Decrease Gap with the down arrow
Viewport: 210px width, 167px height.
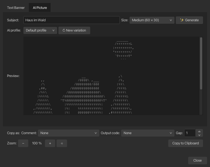[199, 135]
